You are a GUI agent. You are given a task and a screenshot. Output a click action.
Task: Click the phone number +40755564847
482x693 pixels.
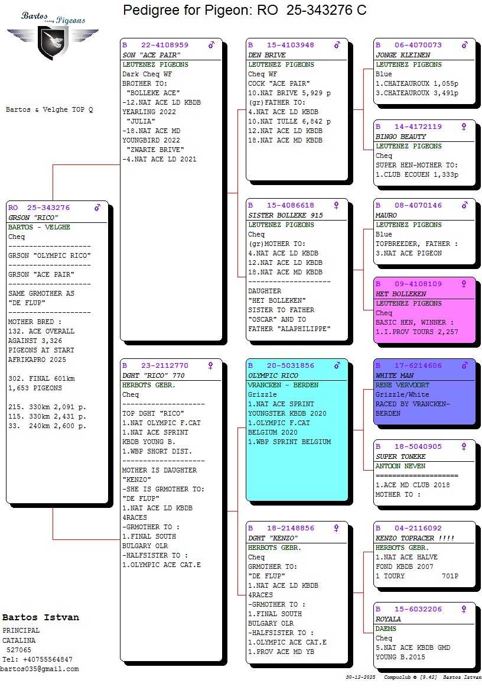click(x=47, y=659)
